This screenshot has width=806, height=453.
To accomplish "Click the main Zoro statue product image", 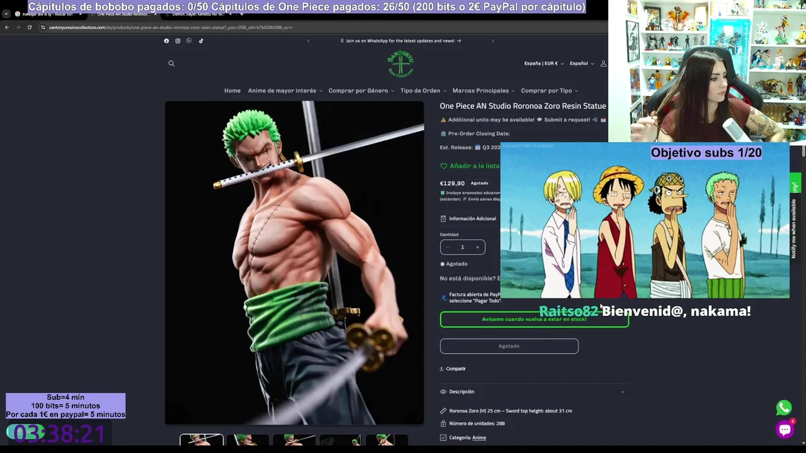I will point(294,263).
